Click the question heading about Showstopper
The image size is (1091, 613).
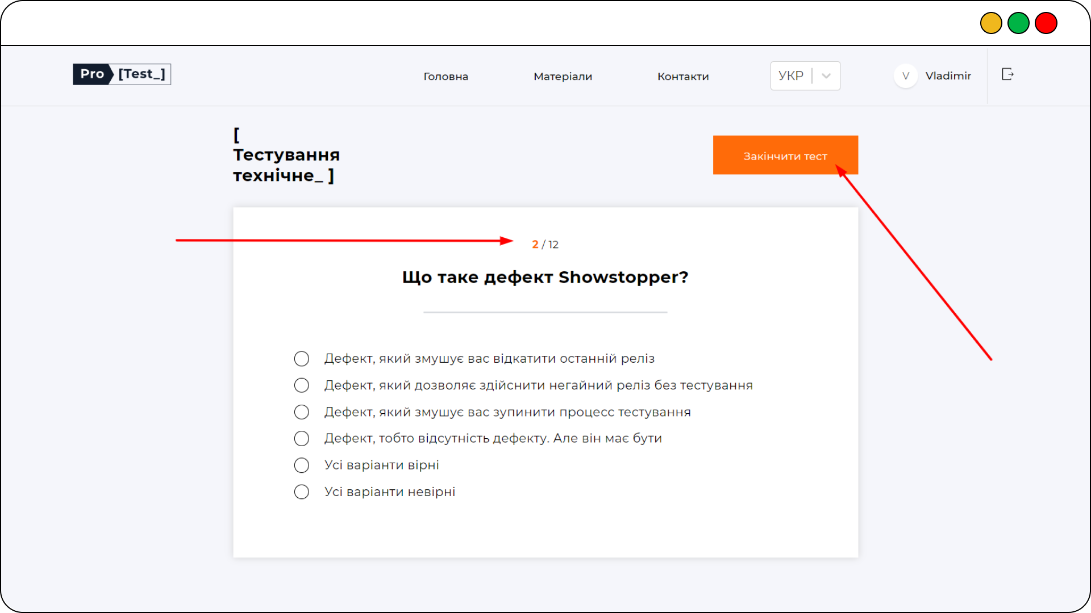[x=545, y=277]
